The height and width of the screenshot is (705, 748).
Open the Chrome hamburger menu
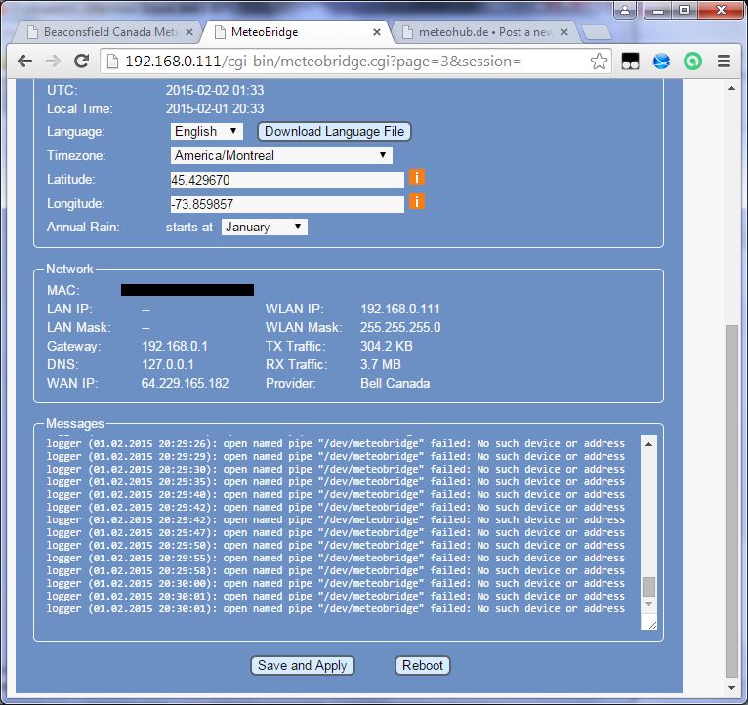[724, 62]
